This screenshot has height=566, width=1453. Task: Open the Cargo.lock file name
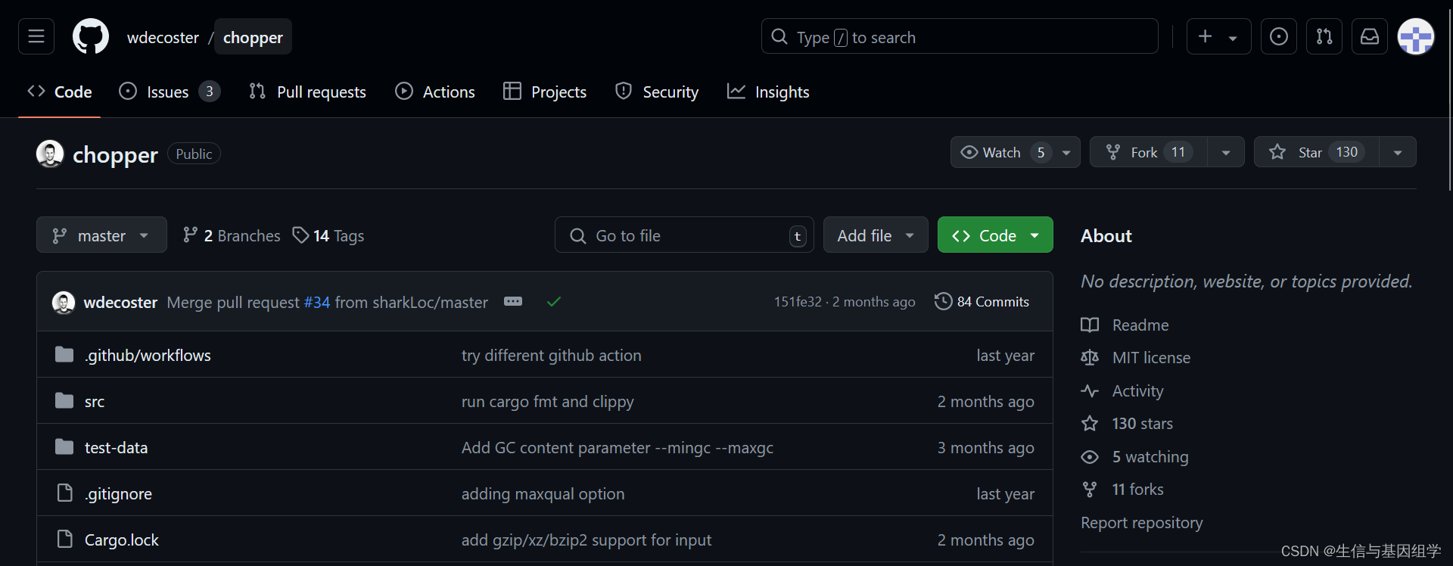click(122, 540)
